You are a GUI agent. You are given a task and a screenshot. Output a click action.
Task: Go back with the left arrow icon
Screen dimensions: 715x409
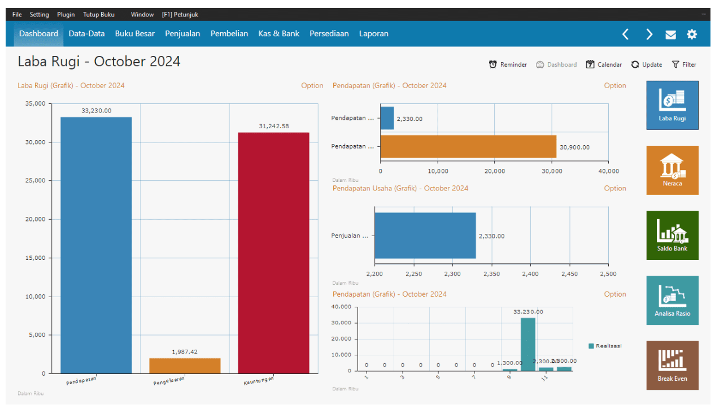click(x=625, y=34)
